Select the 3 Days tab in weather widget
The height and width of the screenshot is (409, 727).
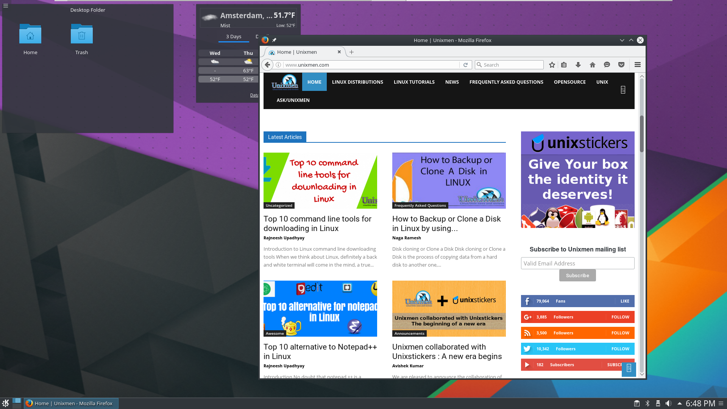click(x=234, y=37)
